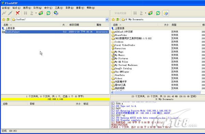Click the folder view icon in right toolbar
This screenshot has width=205, height=134.
pyautogui.click(x=150, y=13)
